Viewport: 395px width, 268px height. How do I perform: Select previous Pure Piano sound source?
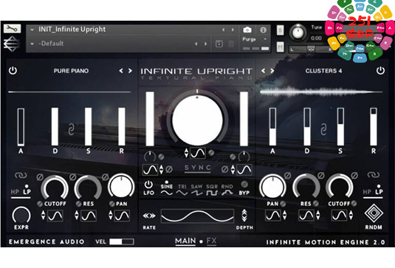coord(121,71)
